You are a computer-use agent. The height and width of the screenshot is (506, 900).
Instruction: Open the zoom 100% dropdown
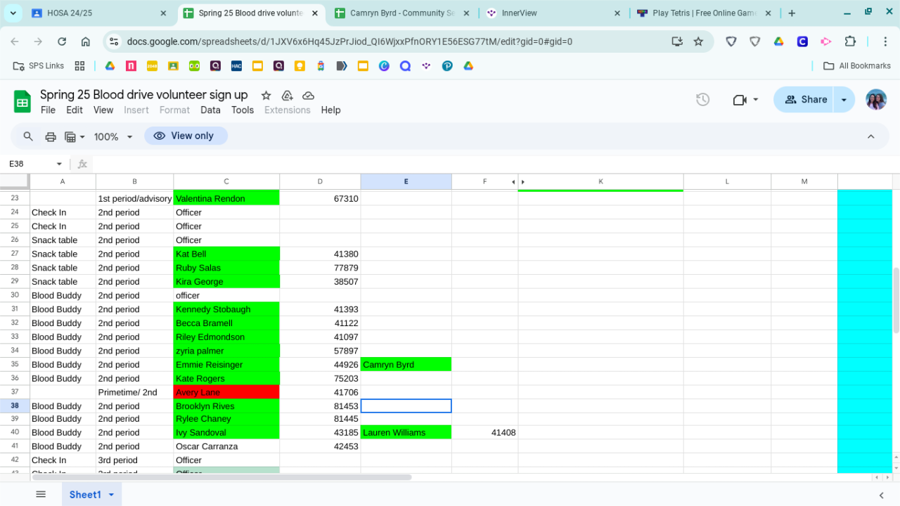tap(113, 136)
